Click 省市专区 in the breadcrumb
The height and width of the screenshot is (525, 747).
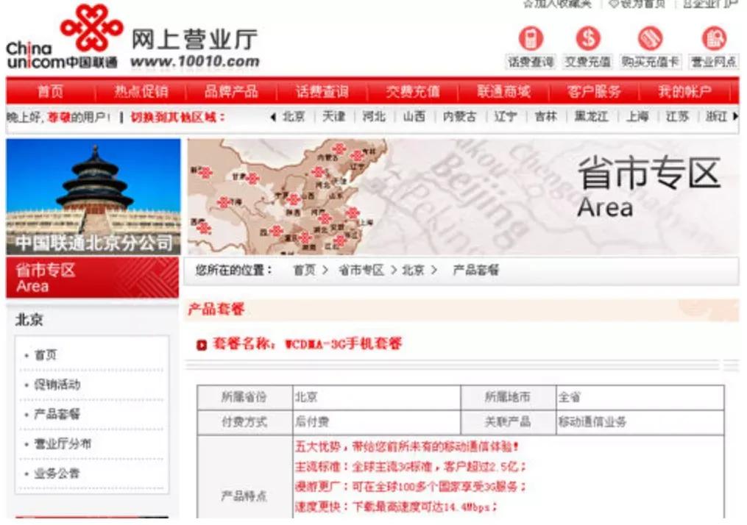click(x=361, y=271)
